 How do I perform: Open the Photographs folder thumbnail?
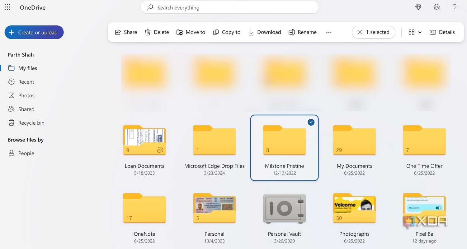pos(354,208)
